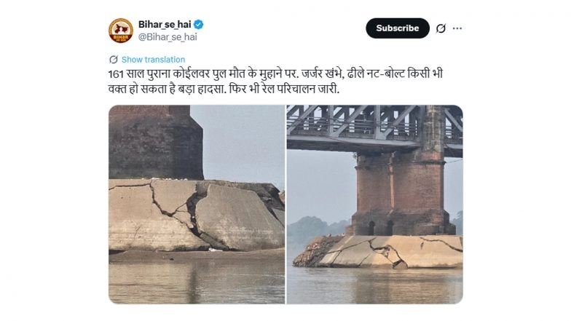Click the @Bihar_se_hai handle

coord(168,36)
